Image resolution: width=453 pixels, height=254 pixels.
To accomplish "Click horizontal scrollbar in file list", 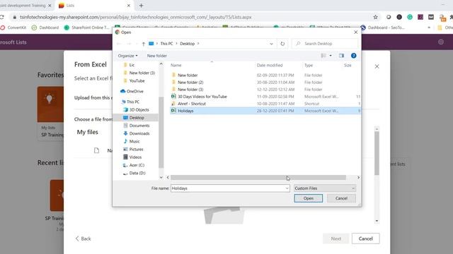I will click(x=258, y=177).
